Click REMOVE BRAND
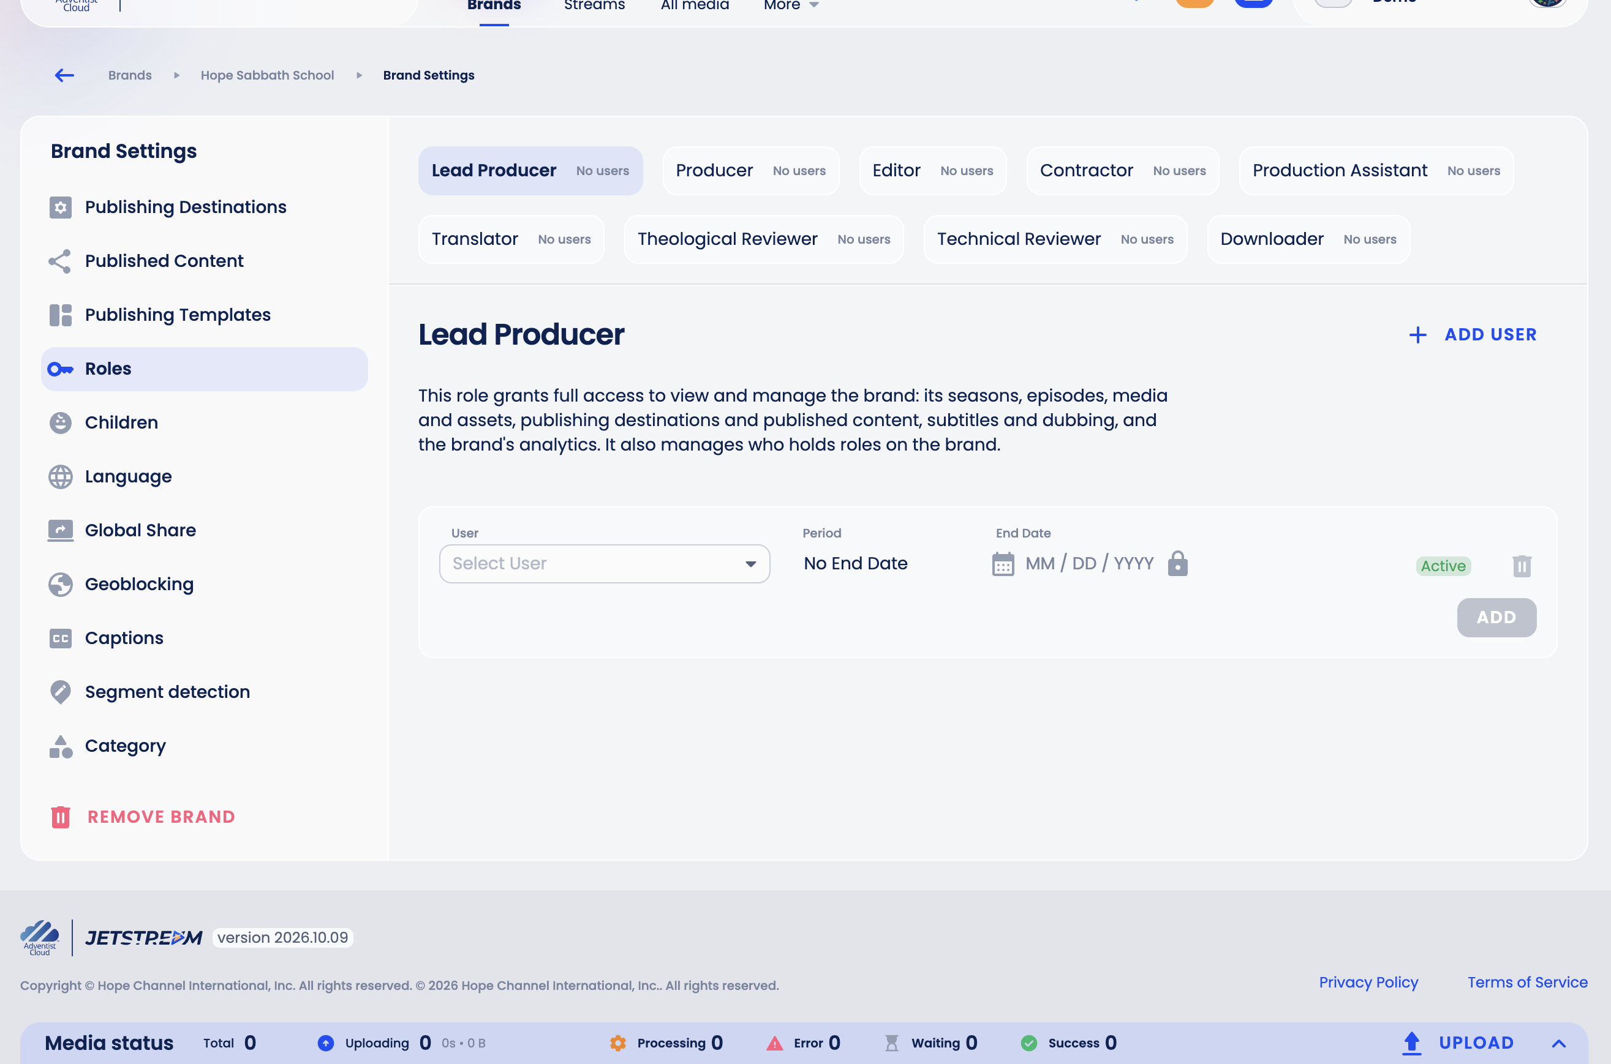Image resolution: width=1611 pixels, height=1064 pixels. click(143, 817)
